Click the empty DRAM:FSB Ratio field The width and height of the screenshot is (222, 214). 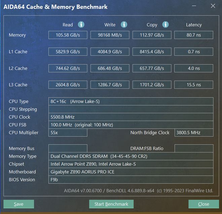coord(194,149)
